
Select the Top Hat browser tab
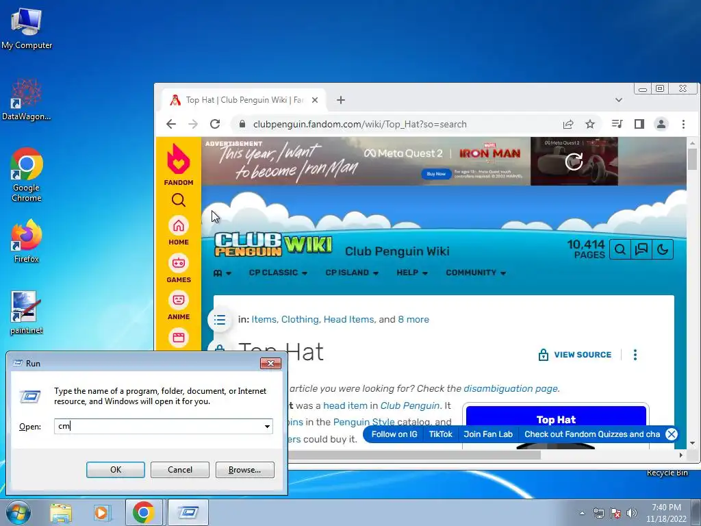tap(243, 100)
